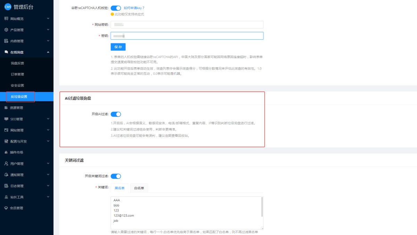Screen dimensions: 417x235
Task: Expand the 用户管理 menu chevron
Action: [48, 163]
